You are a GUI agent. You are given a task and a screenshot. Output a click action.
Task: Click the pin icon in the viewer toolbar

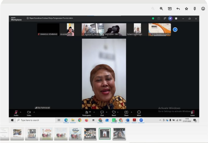click(195, 9)
